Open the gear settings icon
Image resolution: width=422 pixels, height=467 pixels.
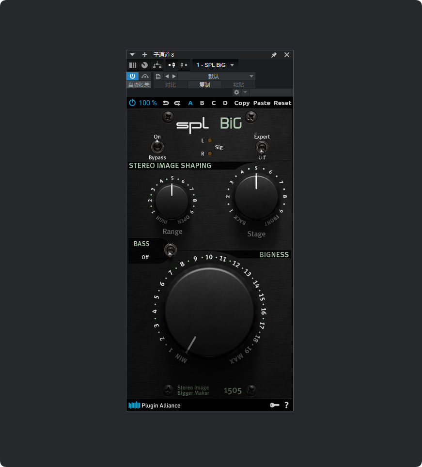point(237,93)
